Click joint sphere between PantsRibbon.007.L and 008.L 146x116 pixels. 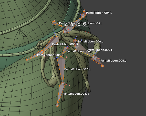[x=93, y=57]
